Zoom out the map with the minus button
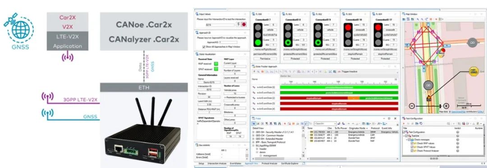Viewport: 487px width, 168px height. [x=412, y=106]
